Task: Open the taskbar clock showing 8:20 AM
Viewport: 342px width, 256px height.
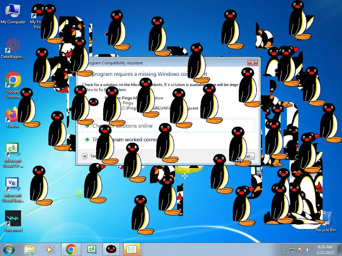Action: 325,249
